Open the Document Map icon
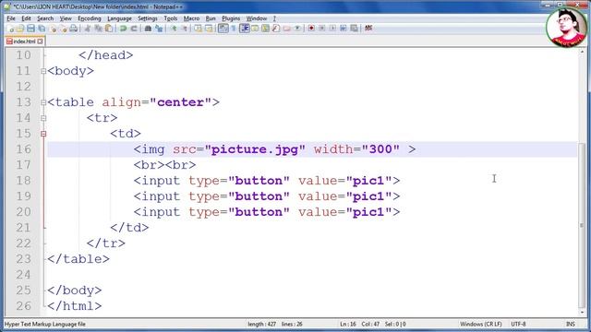Image resolution: width=591 pixels, height=332 pixels. point(266,29)
